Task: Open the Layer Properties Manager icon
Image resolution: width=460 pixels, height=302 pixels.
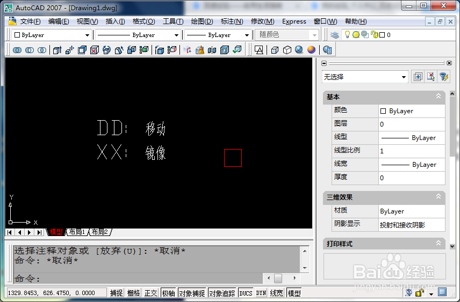Action: (334, 35)
